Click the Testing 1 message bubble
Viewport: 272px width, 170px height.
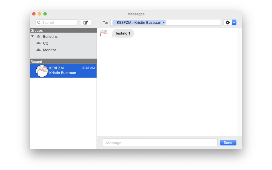(x=123, y=33)
